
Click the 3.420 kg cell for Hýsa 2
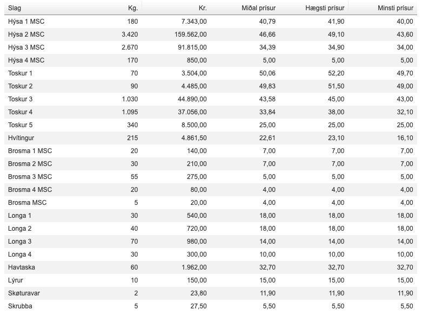(x=130, y=35)
